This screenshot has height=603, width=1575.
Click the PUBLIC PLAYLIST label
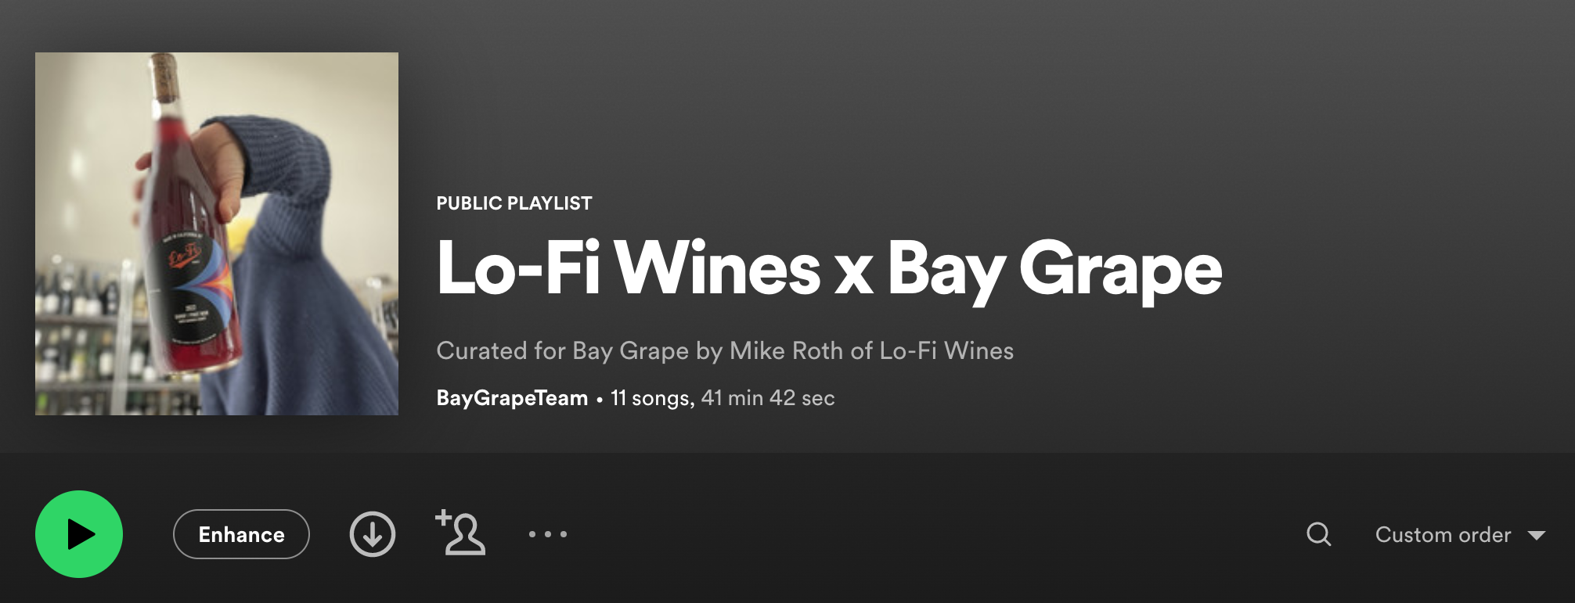[514, 203]
